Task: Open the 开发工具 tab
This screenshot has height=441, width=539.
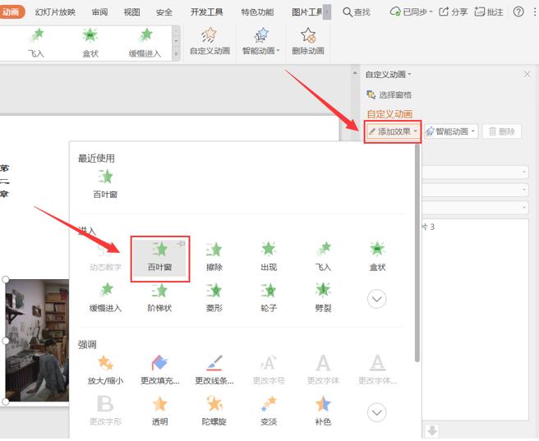Action: tap(206, 12)
